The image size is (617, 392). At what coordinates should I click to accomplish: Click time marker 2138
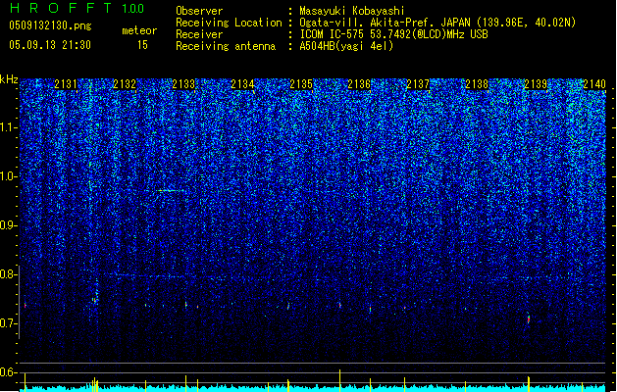(x=477, y=84)
